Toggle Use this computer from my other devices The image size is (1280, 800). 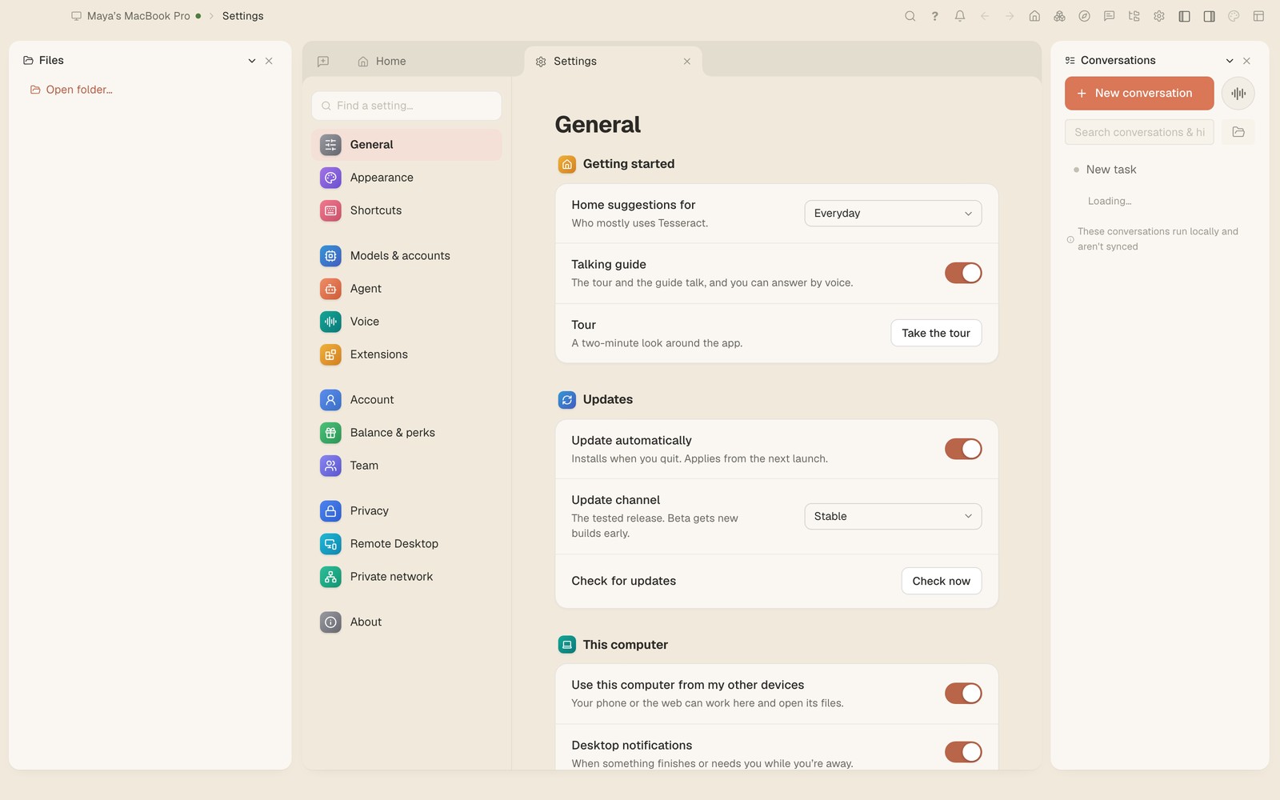pos(963,694)
